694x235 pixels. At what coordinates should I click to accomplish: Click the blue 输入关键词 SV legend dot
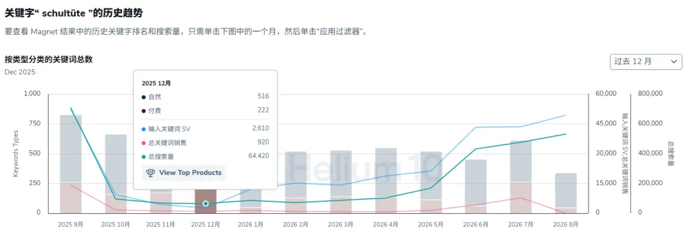[x=144, y=129]
